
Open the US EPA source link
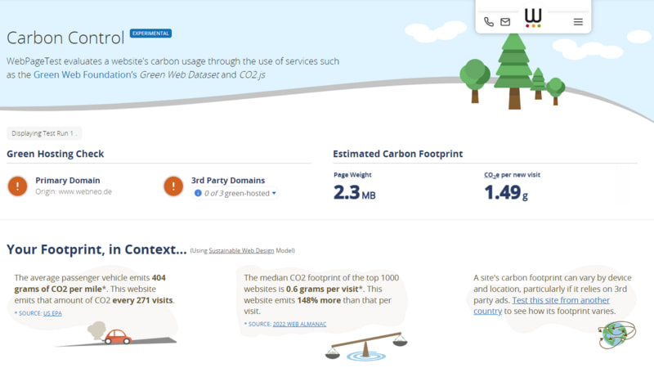52,313
